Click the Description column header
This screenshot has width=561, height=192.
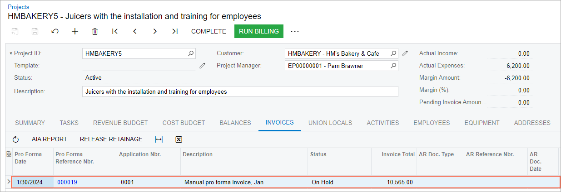(x=244, y=161)
